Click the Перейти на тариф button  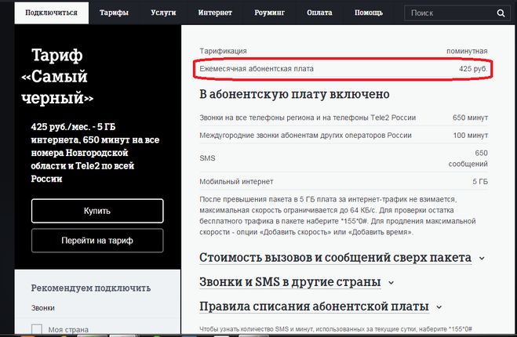[x=97, y=241]
